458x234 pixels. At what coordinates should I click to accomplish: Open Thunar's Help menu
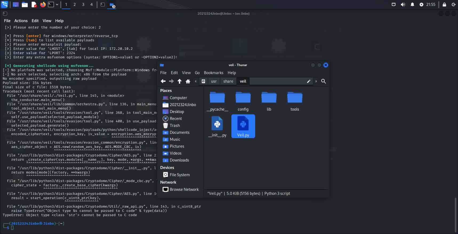click(232, 73)
